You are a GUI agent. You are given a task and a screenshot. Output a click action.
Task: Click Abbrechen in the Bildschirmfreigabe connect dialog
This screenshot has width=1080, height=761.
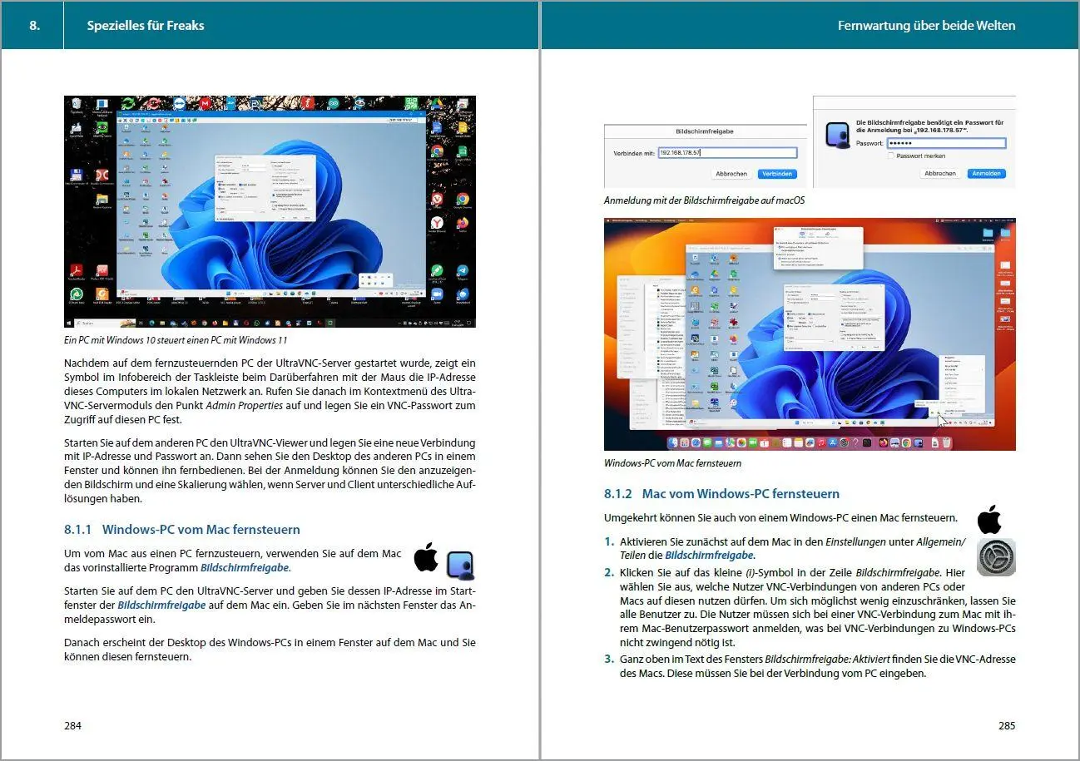click(731, 174)
